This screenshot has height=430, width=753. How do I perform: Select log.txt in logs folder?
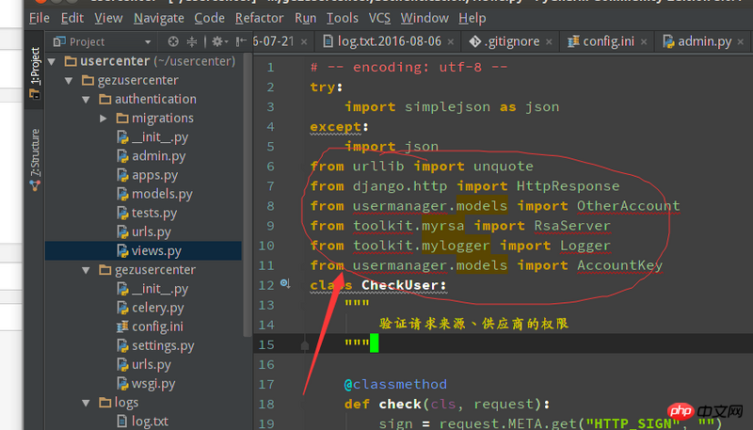pyautogui.click(x=150, y=422)
